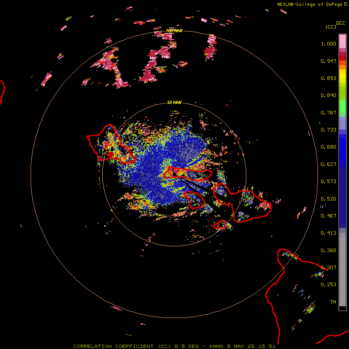Click the 0.627 scale value
Screen dimensions: 349x349
tap(328, 164)
